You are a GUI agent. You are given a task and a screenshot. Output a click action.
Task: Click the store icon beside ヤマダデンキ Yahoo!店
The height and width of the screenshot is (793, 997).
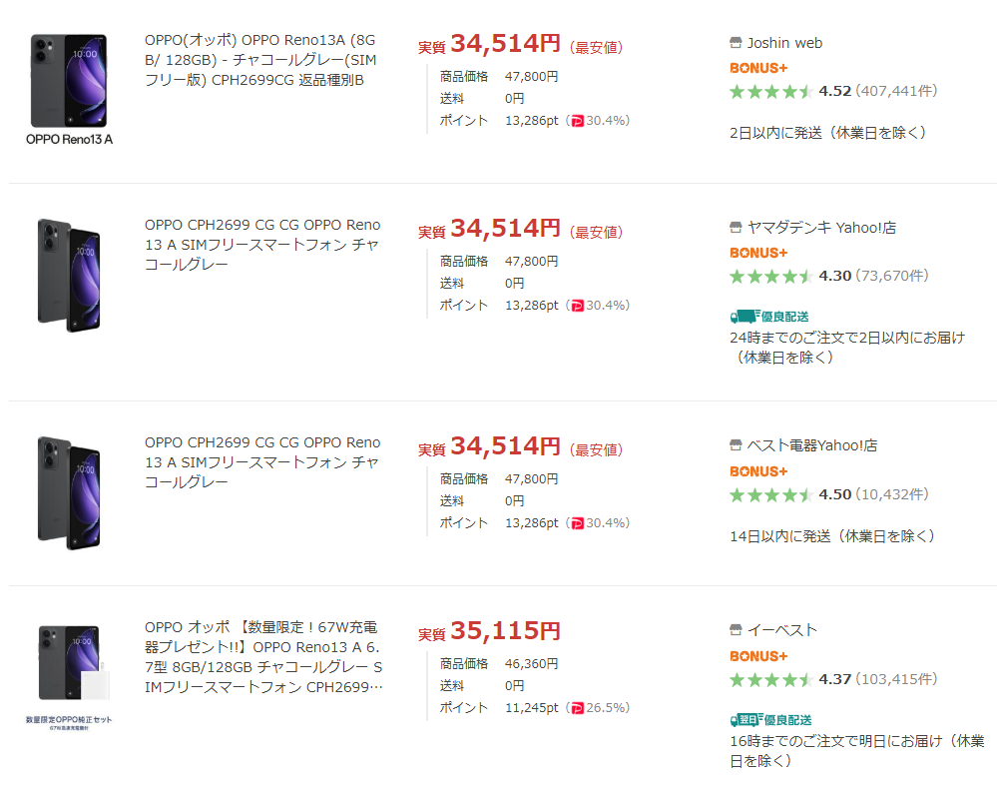coord(737,228)
